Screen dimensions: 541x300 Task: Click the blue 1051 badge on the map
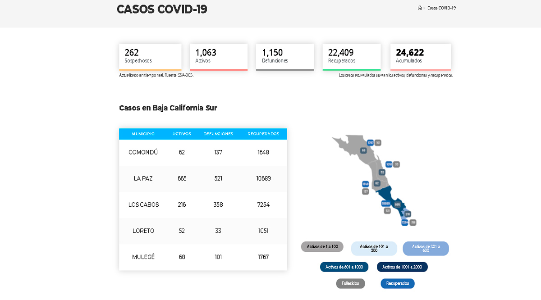[389, 164]
